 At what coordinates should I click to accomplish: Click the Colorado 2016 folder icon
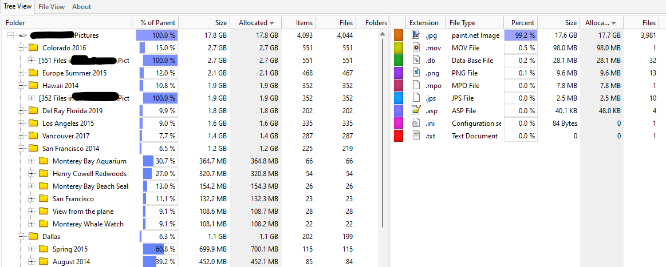tap(34, 47)
